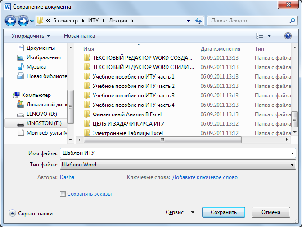
Task: Click folder icon of Электронные Таблицы Excel
Action: (x=87, y=132)
